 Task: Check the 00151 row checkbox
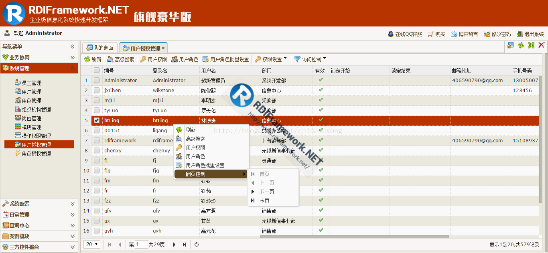[x=97, y=130]
